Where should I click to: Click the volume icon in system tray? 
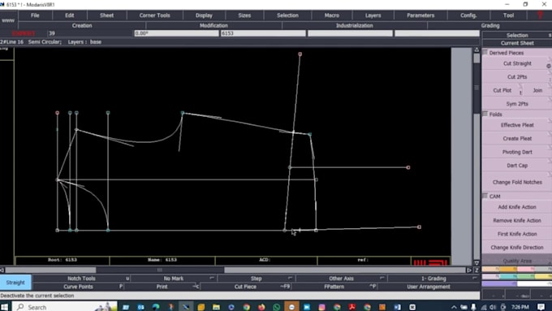pos(493,307)
